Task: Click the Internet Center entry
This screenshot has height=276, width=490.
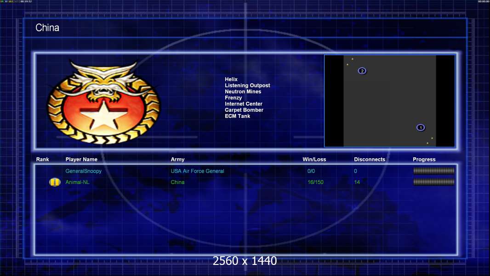Action: (x=244, y=104)
